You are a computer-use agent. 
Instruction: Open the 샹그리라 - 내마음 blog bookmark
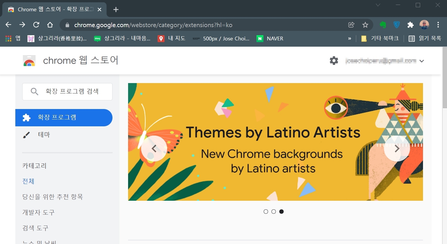[122, 38]
